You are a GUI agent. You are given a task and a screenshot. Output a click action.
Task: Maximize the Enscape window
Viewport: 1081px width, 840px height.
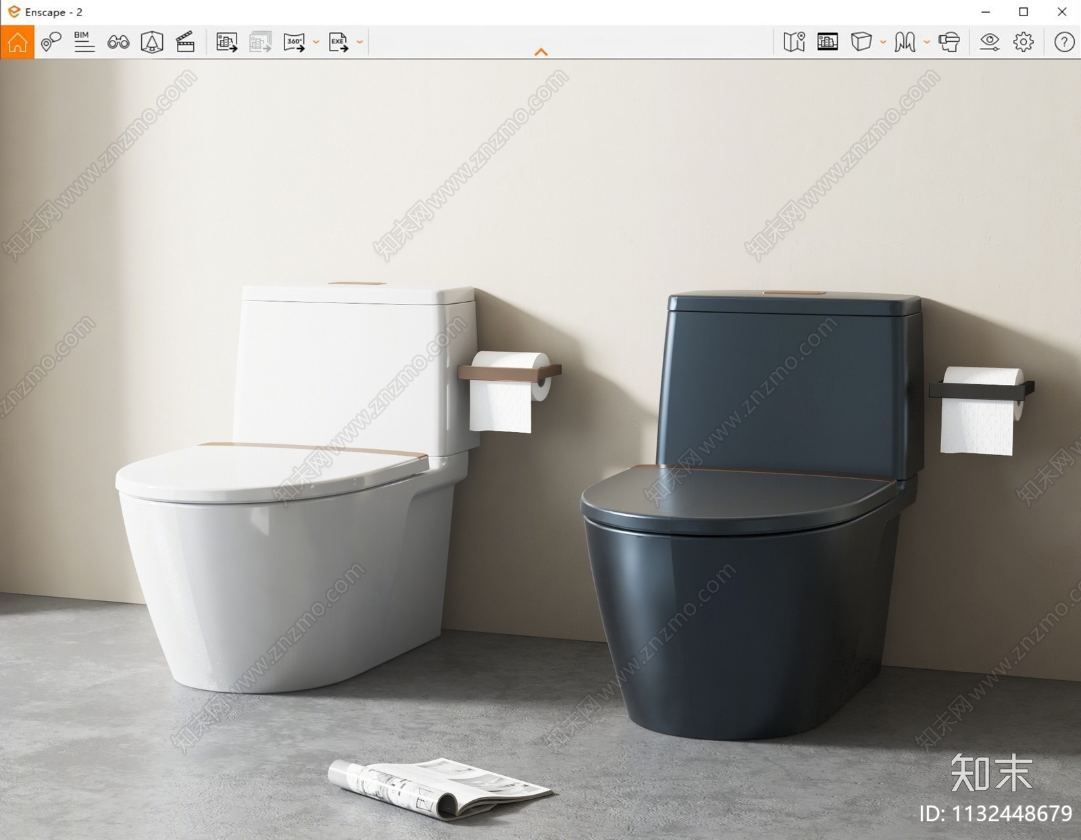pos(1024,12)
